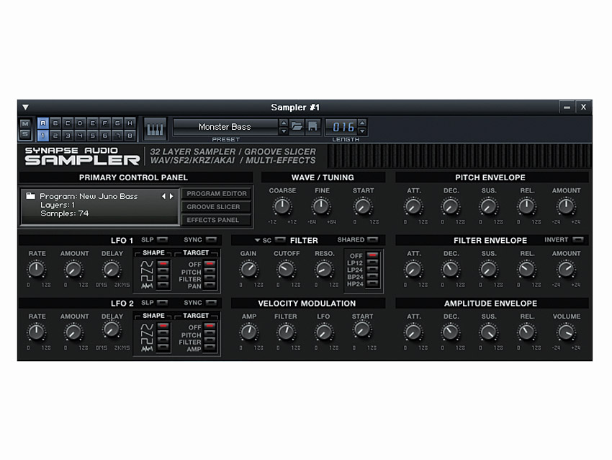Image resolution: width=612 pixels, height=460 pixels.
Task: Open window menu triangle in title bar
Action: pyautogui.click(x=25, y=107)
